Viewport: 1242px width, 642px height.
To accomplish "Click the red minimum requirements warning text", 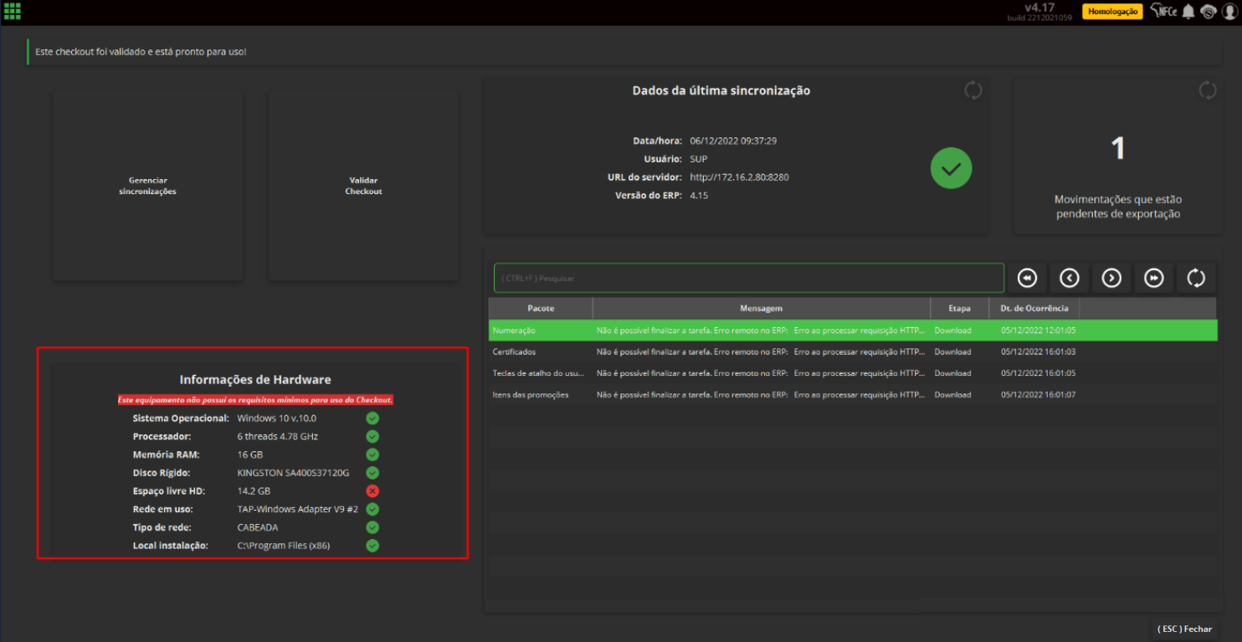I will (255, 400).
